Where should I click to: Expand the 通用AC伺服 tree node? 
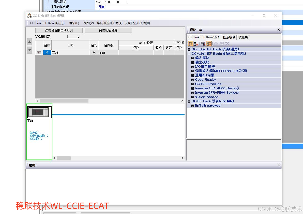coord(192,76)
